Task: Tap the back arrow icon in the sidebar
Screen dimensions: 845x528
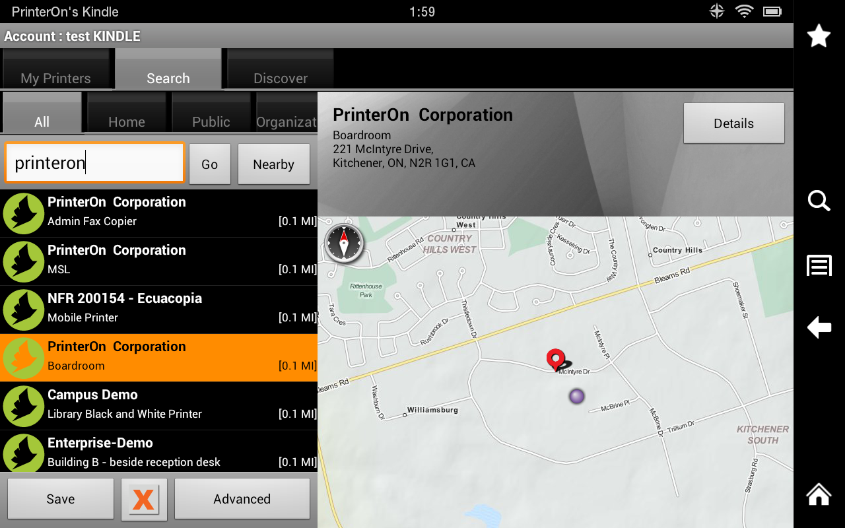Action: click(x=819, y=327)
